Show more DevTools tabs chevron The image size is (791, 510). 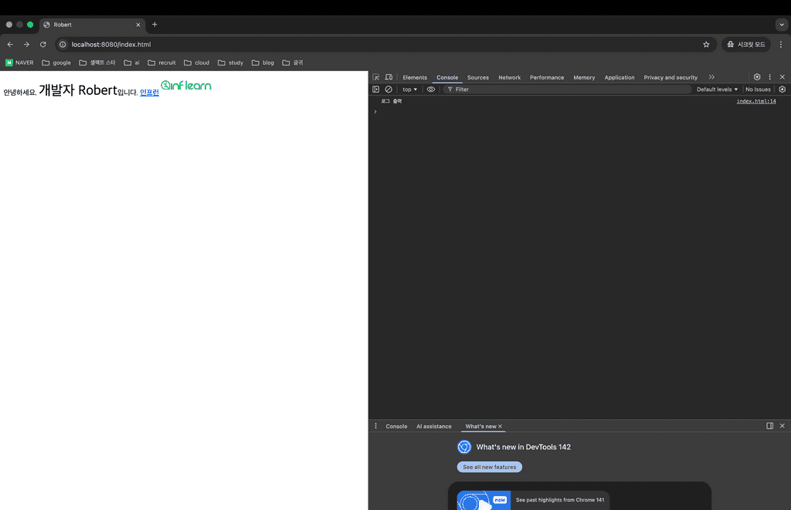(x=711, y=77)
